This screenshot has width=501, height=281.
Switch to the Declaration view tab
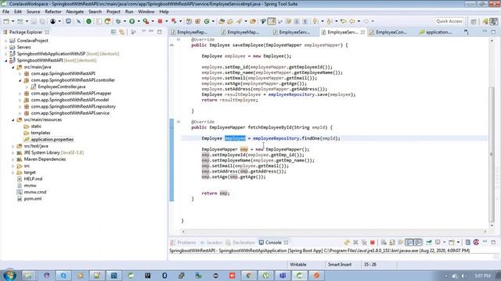click(243, 243)
